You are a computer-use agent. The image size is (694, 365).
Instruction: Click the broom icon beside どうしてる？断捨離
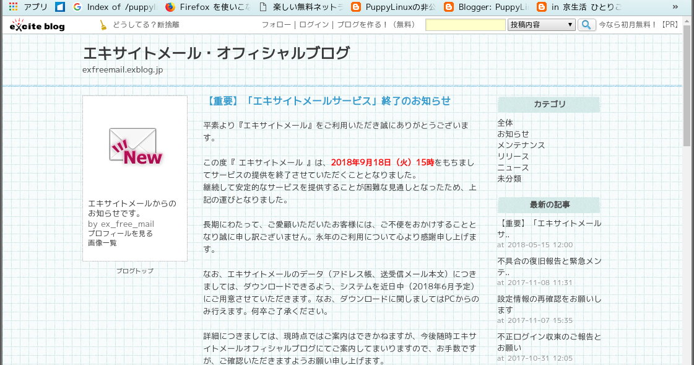(x=103, y=25)
